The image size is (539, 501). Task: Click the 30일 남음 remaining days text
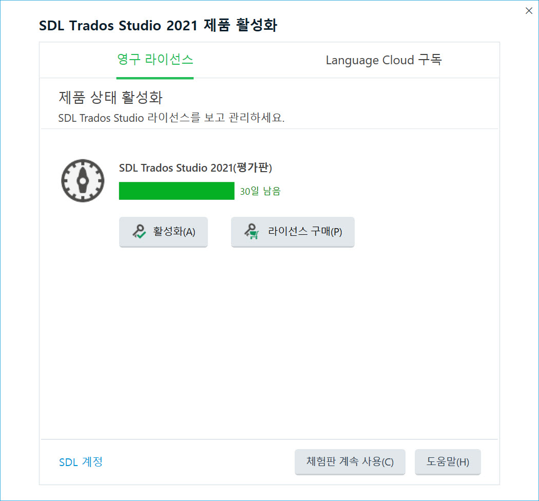[x=260, y=191]
